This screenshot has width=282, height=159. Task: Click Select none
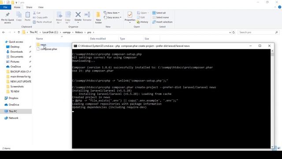[160, 18]
